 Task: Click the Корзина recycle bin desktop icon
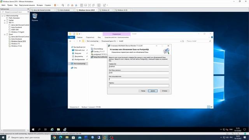35,17
